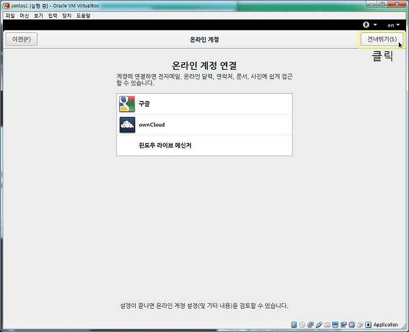This screenshot has width=409, height=332.
Task: Open the accessibility icon menu
Action: 366,25
